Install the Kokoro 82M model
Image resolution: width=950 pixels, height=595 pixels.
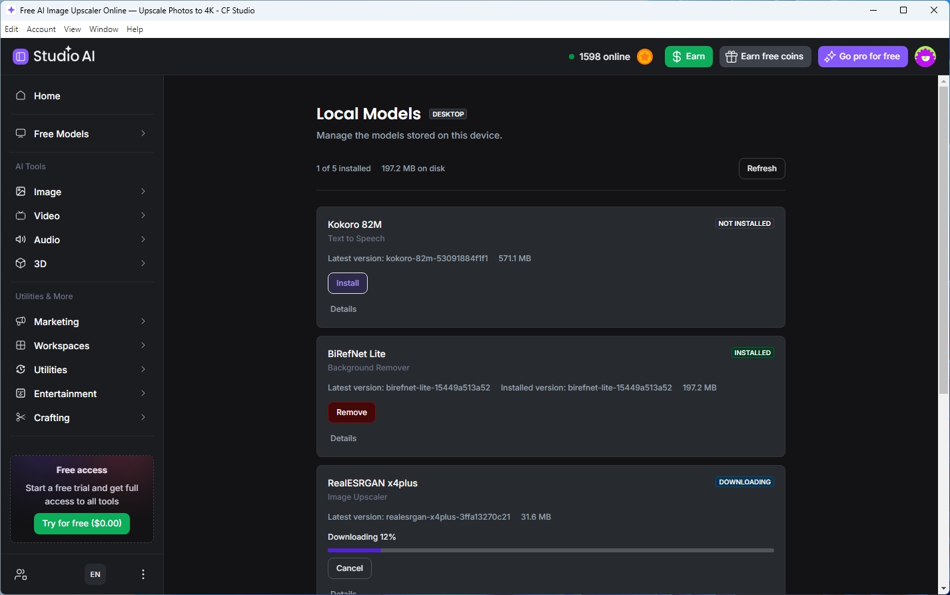348,283
